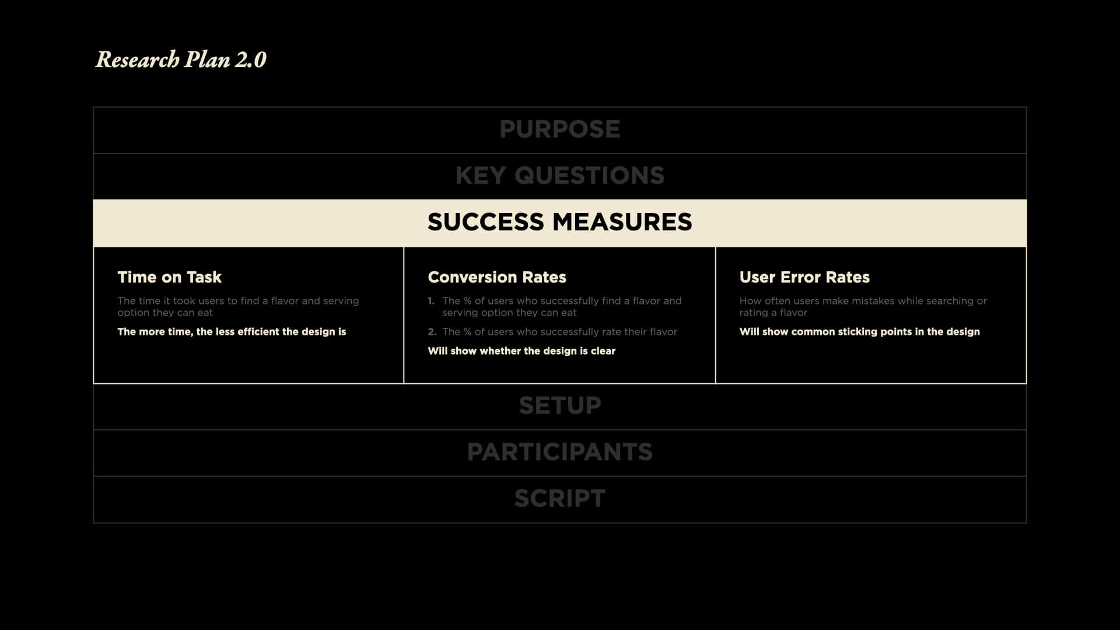
Task: Select the Conversion Rates heading
Action: click(x=496, y=277)
